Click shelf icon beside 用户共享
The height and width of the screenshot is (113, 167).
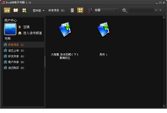(x=5, y=62)
